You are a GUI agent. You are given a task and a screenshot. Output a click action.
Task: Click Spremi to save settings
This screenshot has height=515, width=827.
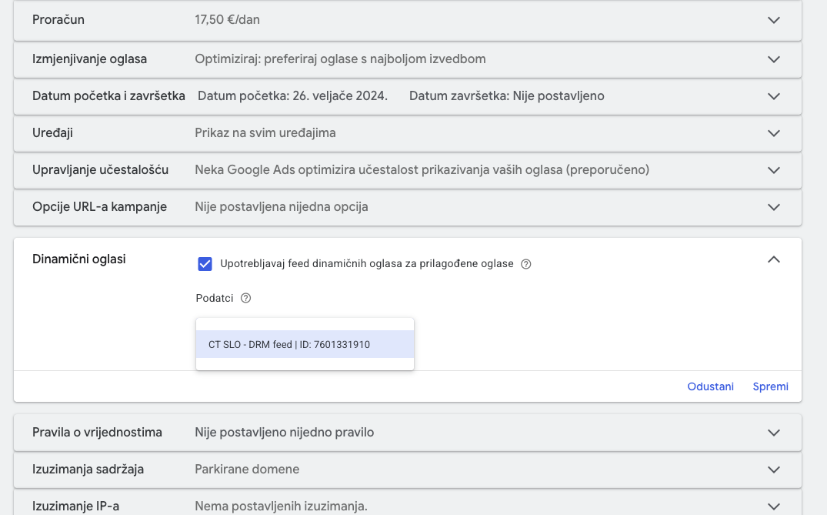pos(770,386)
